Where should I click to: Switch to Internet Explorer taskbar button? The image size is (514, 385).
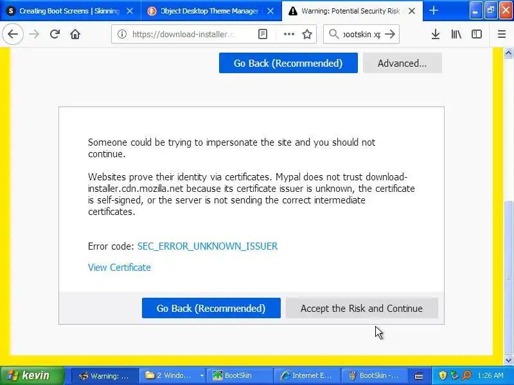pyautogui.click(x=307, y=375)
